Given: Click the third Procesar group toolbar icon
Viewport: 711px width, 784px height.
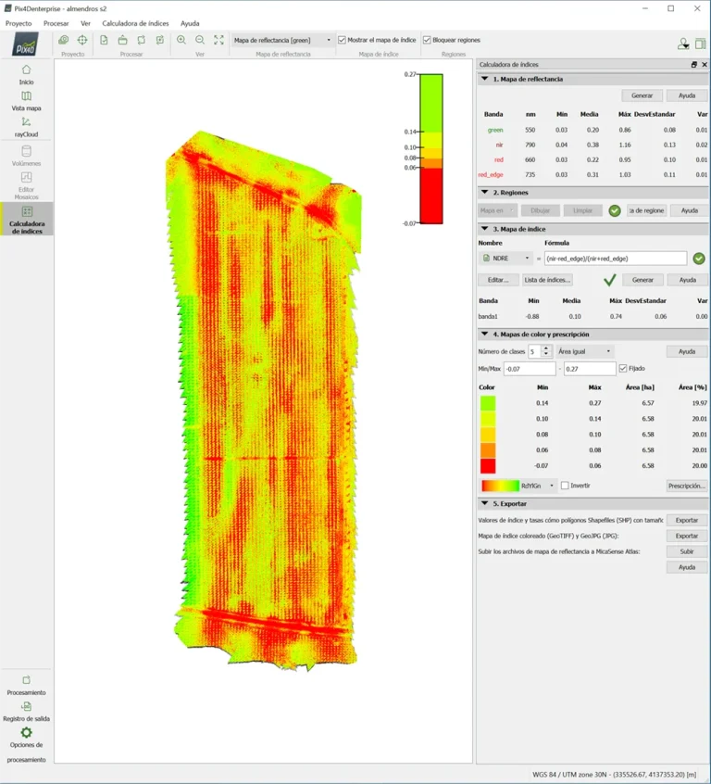Looking at the screenshot, I should tap(142, 40).
